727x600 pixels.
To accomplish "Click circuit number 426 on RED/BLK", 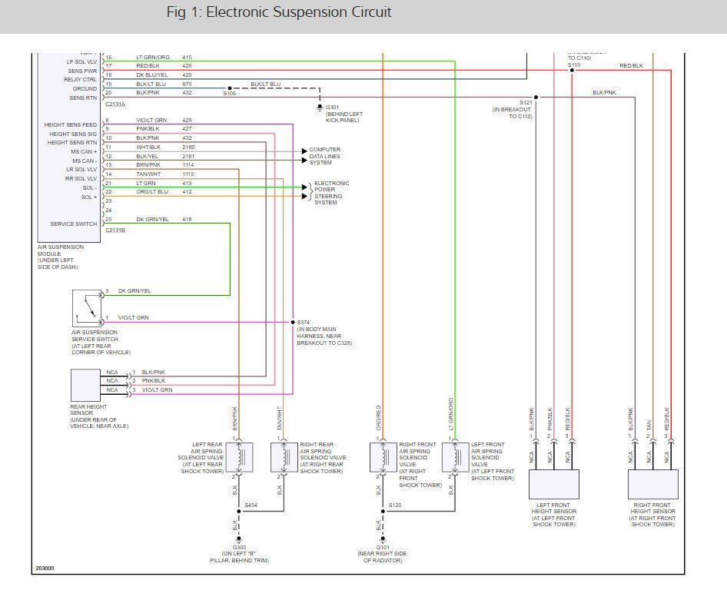I will tap(187, 66).
